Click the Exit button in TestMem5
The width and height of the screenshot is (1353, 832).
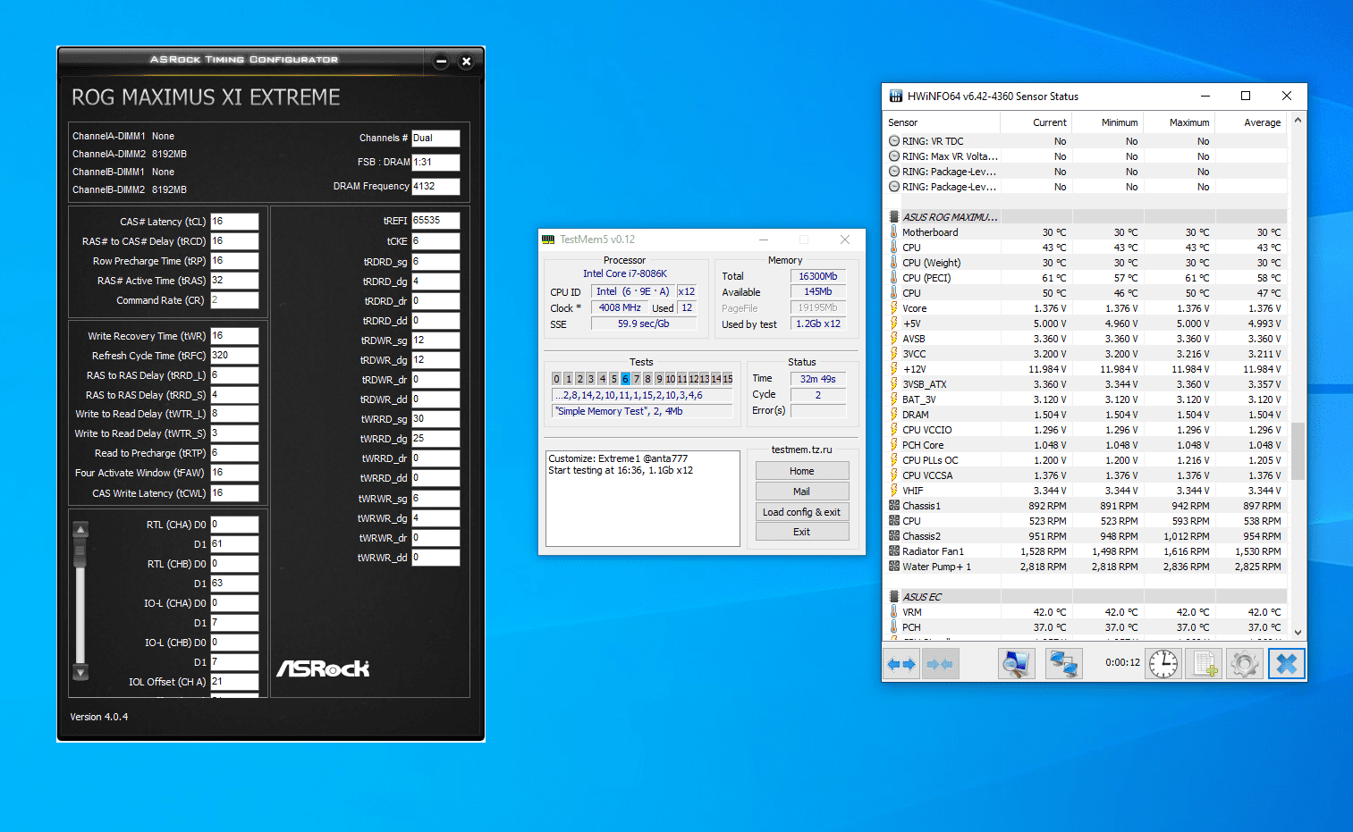click(x=801, y=532)
